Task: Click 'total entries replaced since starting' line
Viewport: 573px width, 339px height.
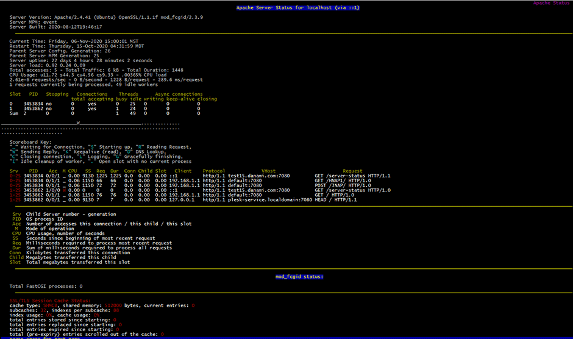Action: pos(66,324)
